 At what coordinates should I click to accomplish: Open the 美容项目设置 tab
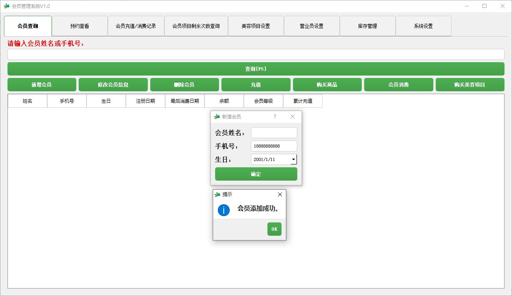256,26
